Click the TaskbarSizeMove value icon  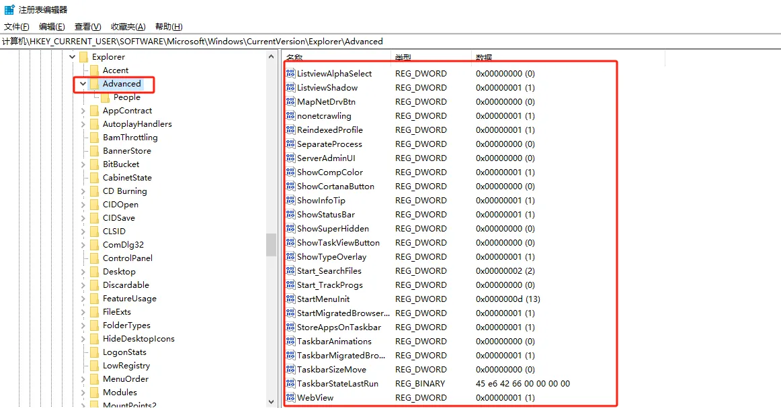click(291, 370)
